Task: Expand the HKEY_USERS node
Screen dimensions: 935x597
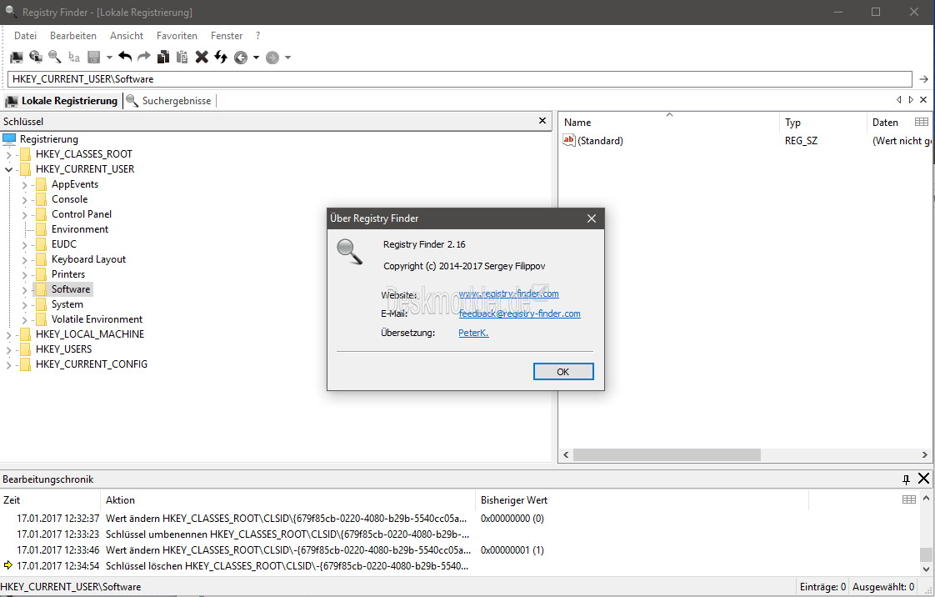Action: coord(8,349)
